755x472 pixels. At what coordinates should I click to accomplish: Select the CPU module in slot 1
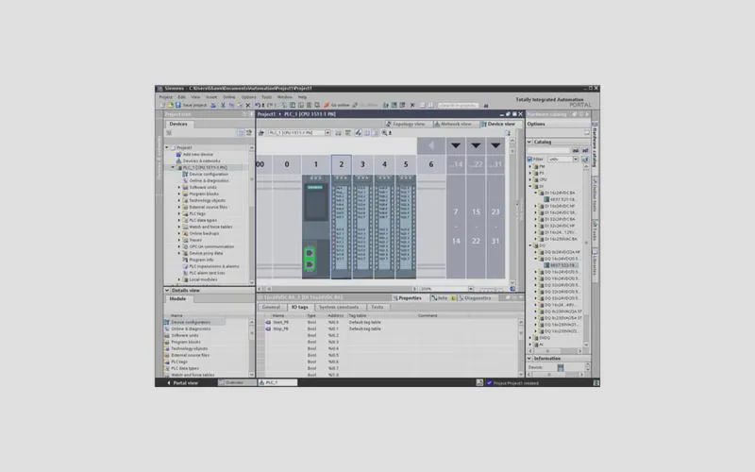click(316, 227)
